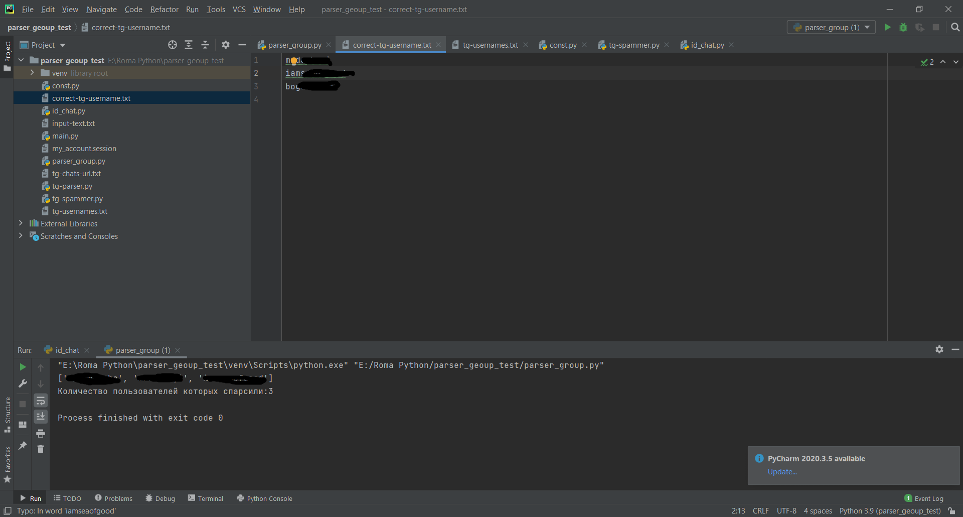Screen dimensions: 963x517
Task: Clear console with trash icon
Action: pos(41,449)
